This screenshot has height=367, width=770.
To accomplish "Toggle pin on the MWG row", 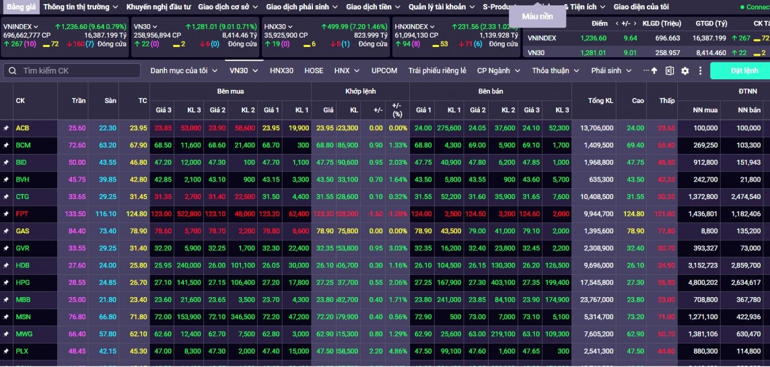I will (x=6, y=333).
